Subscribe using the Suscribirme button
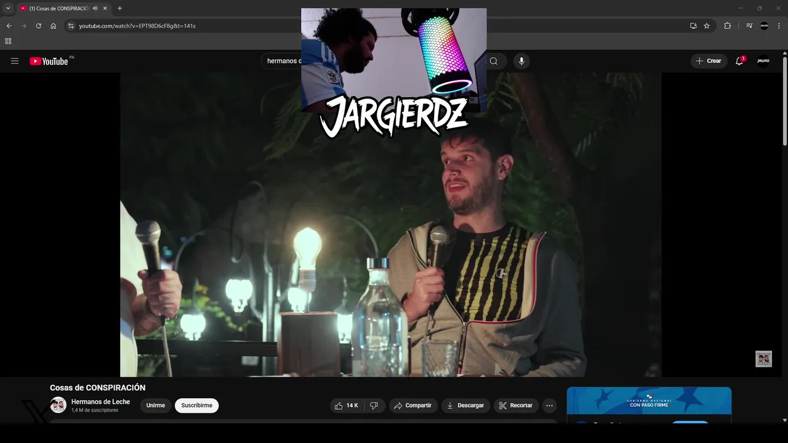Image resolution: width=788 pixels, height=443 pixels. pyautogui.click(x=196, y=405)
